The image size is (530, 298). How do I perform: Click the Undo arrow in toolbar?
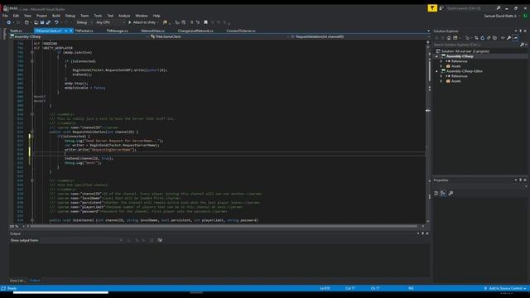coord(56,22)
